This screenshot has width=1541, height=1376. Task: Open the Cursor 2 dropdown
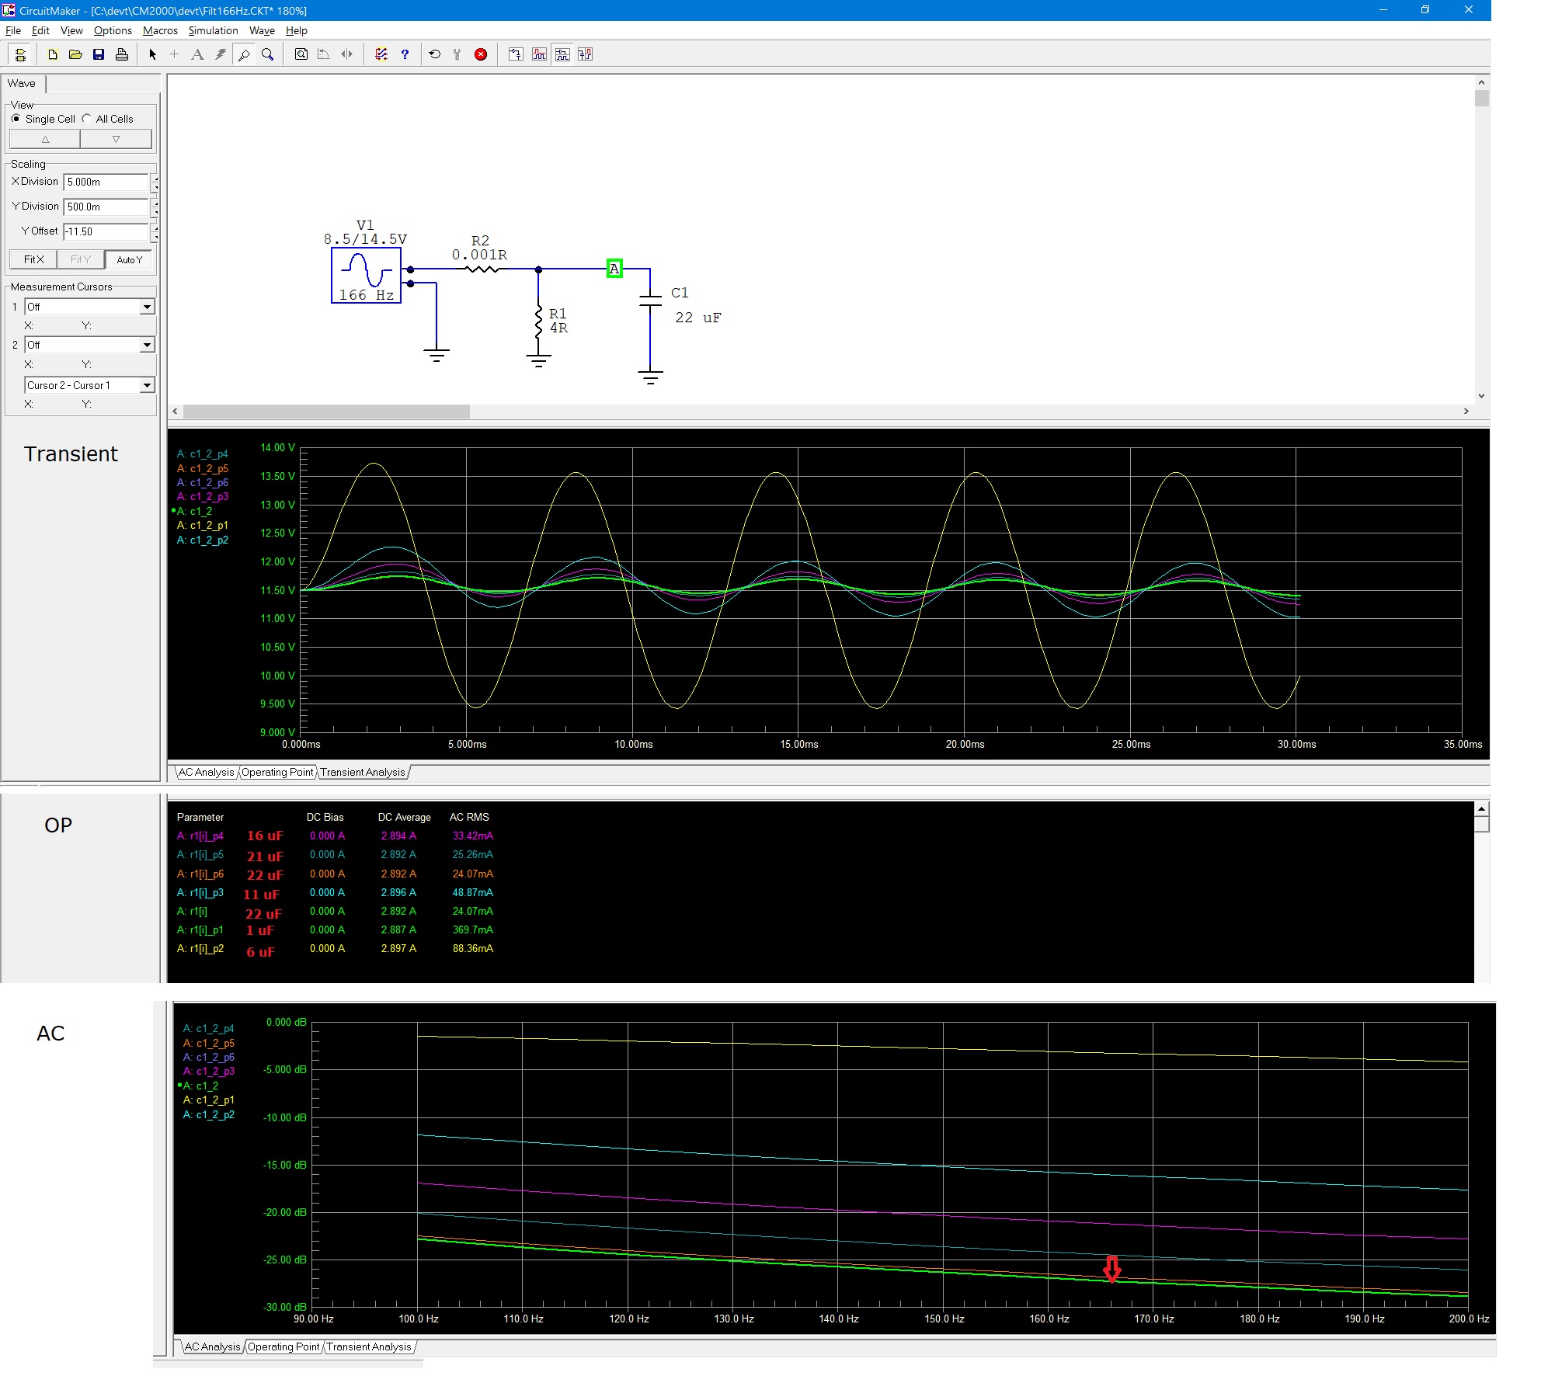coord(147,345)
